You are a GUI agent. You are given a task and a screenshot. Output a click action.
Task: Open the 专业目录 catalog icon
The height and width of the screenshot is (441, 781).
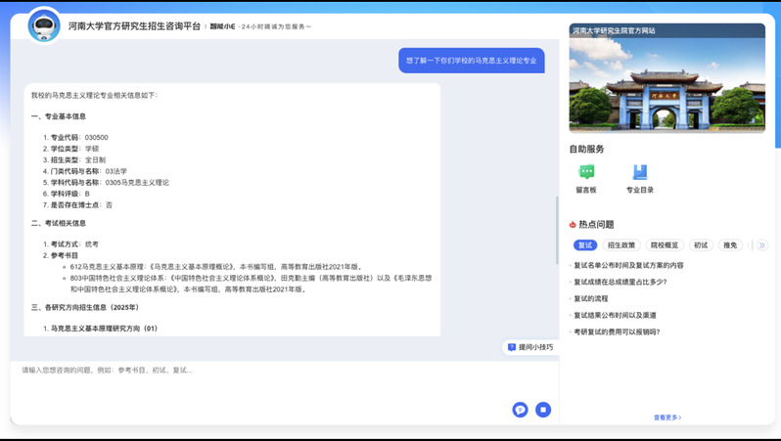[x=640, y=172]
